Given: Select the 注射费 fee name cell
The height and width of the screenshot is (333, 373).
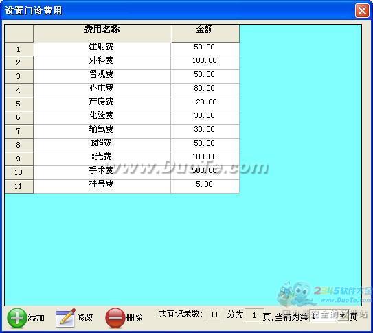Looking at the screenshot, I should click(x=102, y=49).
